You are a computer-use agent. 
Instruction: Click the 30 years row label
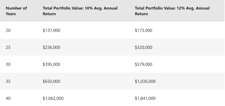(8, 64)
